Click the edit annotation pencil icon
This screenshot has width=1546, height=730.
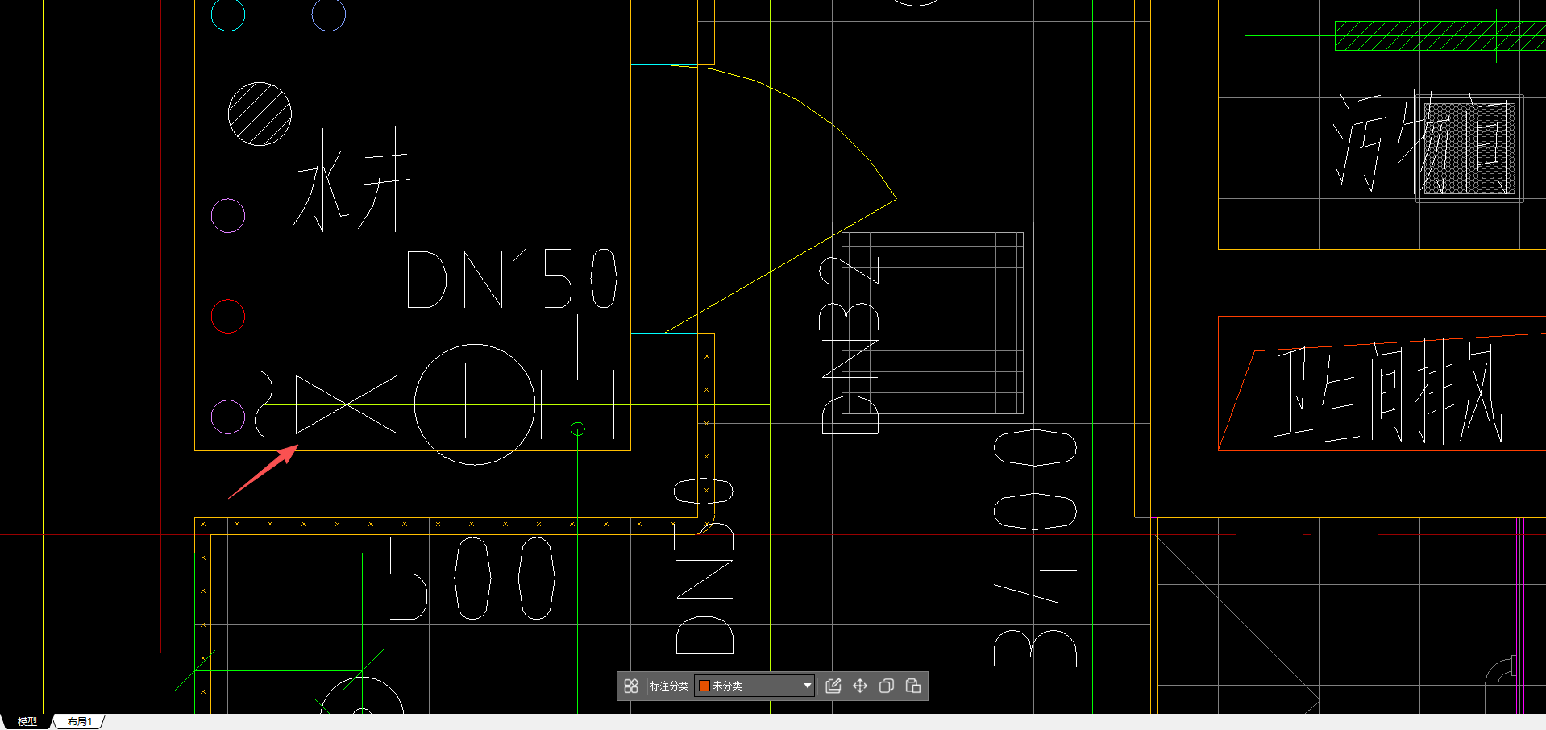pyautogui.click(x=833, y=686)
